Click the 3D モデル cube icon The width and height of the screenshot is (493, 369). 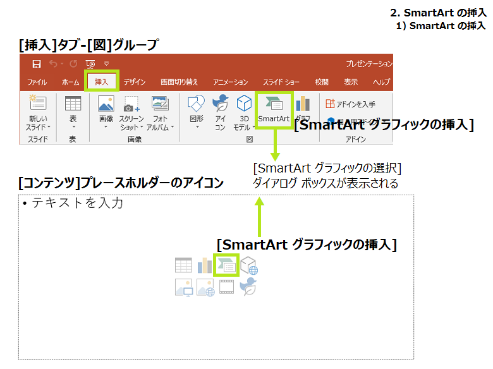[x=245, y=104]
